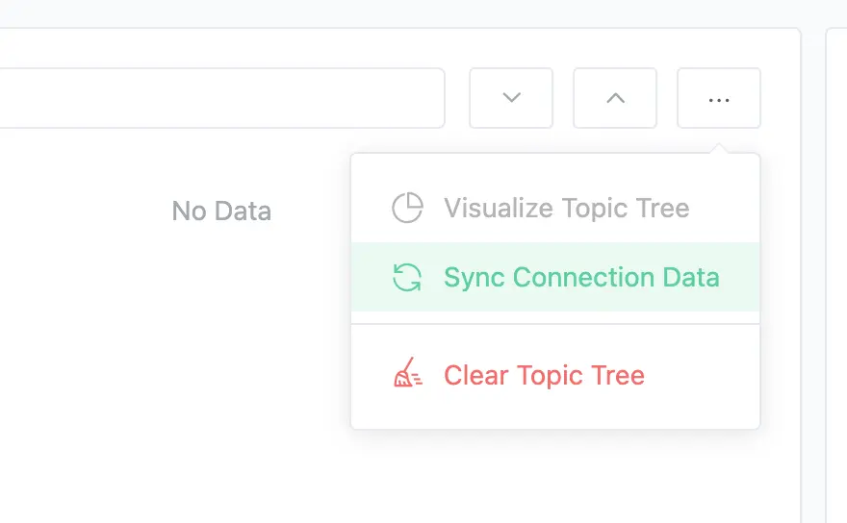The image size is (847, 523).
Task: Click the red broom icon
Action: pyautogui.click(x=407, y=375)
